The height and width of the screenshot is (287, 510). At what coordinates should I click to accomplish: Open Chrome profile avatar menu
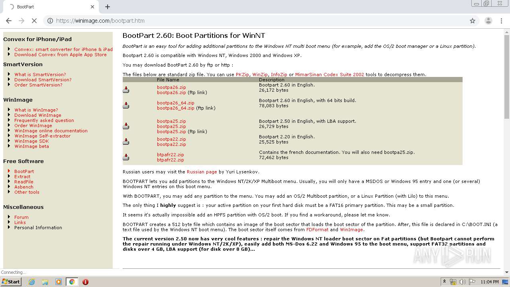(488, 21)
